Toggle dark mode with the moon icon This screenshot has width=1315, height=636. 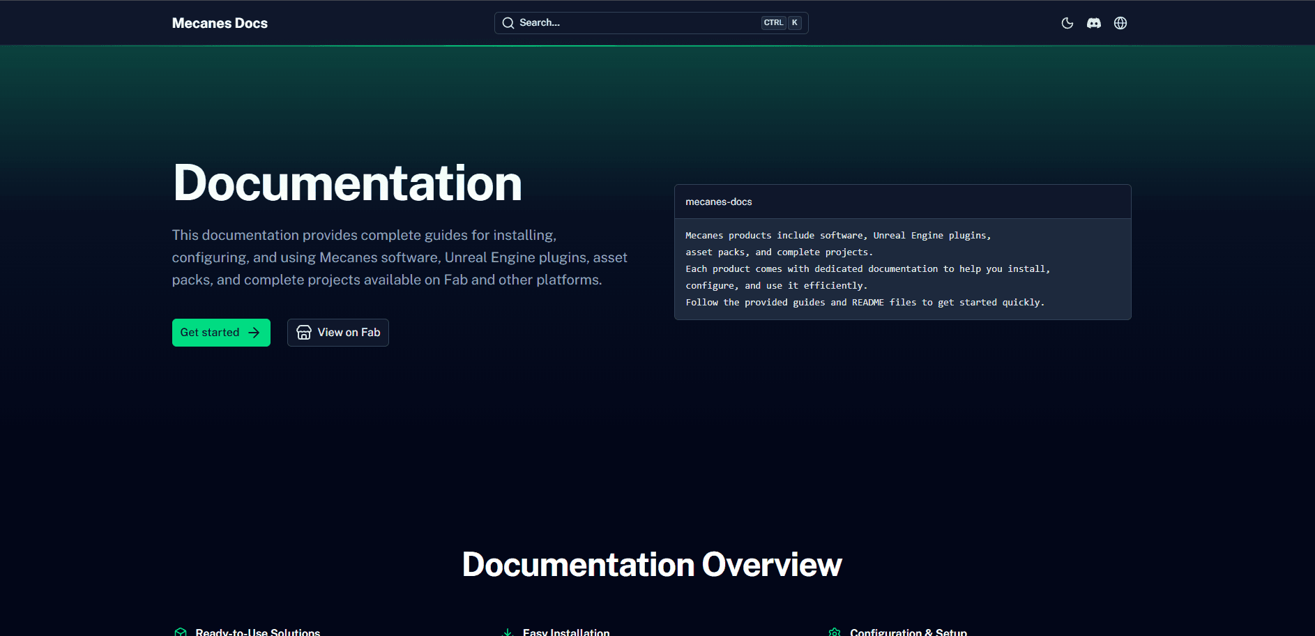(1067, 23)
